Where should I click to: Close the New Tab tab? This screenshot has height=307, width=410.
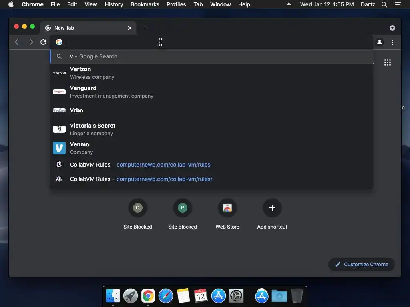[x=130, y=28]
